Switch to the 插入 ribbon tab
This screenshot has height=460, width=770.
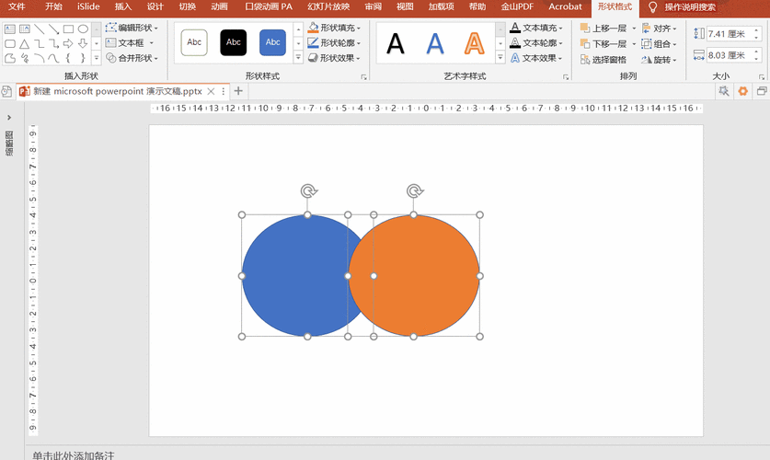click(123, 6)
